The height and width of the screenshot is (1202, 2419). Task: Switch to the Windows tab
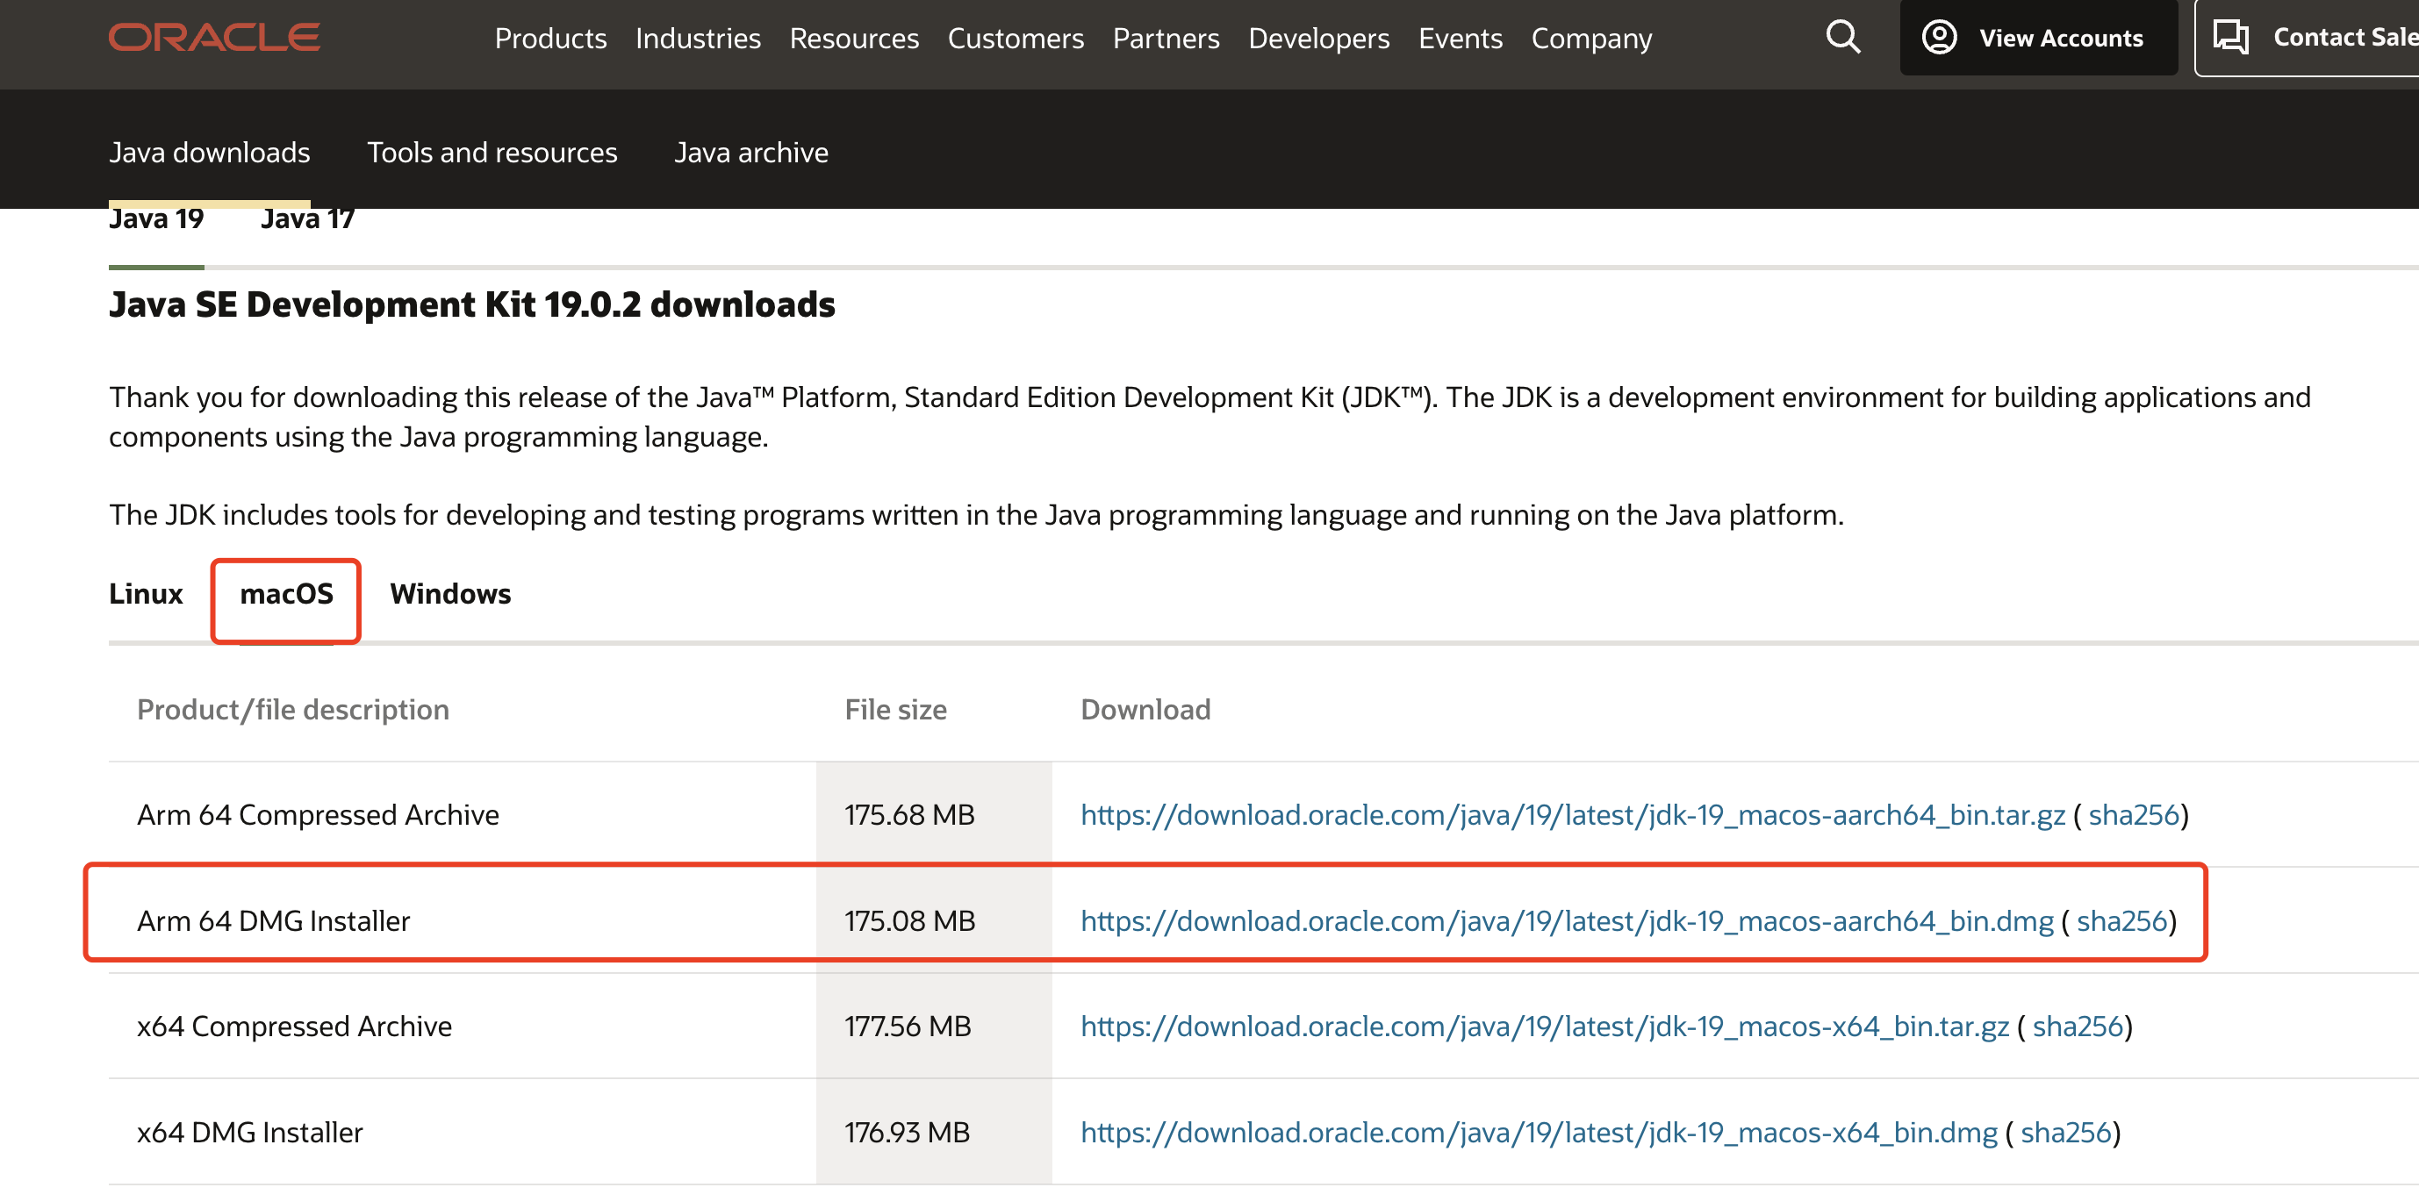point(449,594)
